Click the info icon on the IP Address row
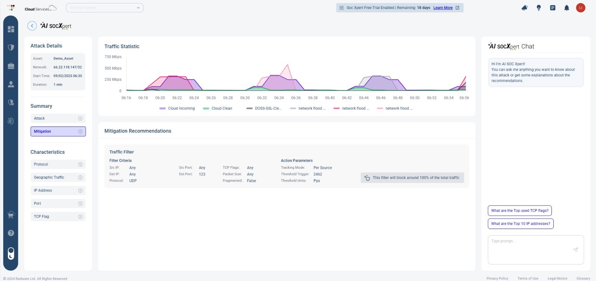 [x=80, y=190]
